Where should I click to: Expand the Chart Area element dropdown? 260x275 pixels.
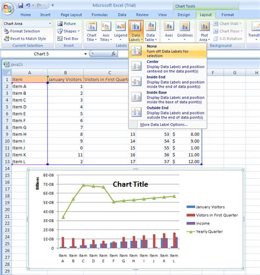(50, 24)
